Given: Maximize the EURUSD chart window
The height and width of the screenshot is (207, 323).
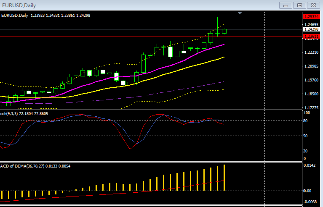Looking at the screenshot, I should (x=299, y=5).
